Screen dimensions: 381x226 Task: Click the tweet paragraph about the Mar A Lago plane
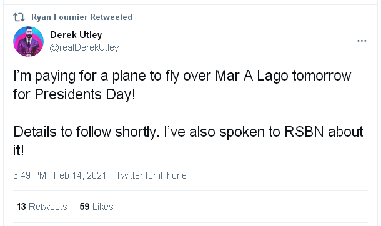point(182,85)
